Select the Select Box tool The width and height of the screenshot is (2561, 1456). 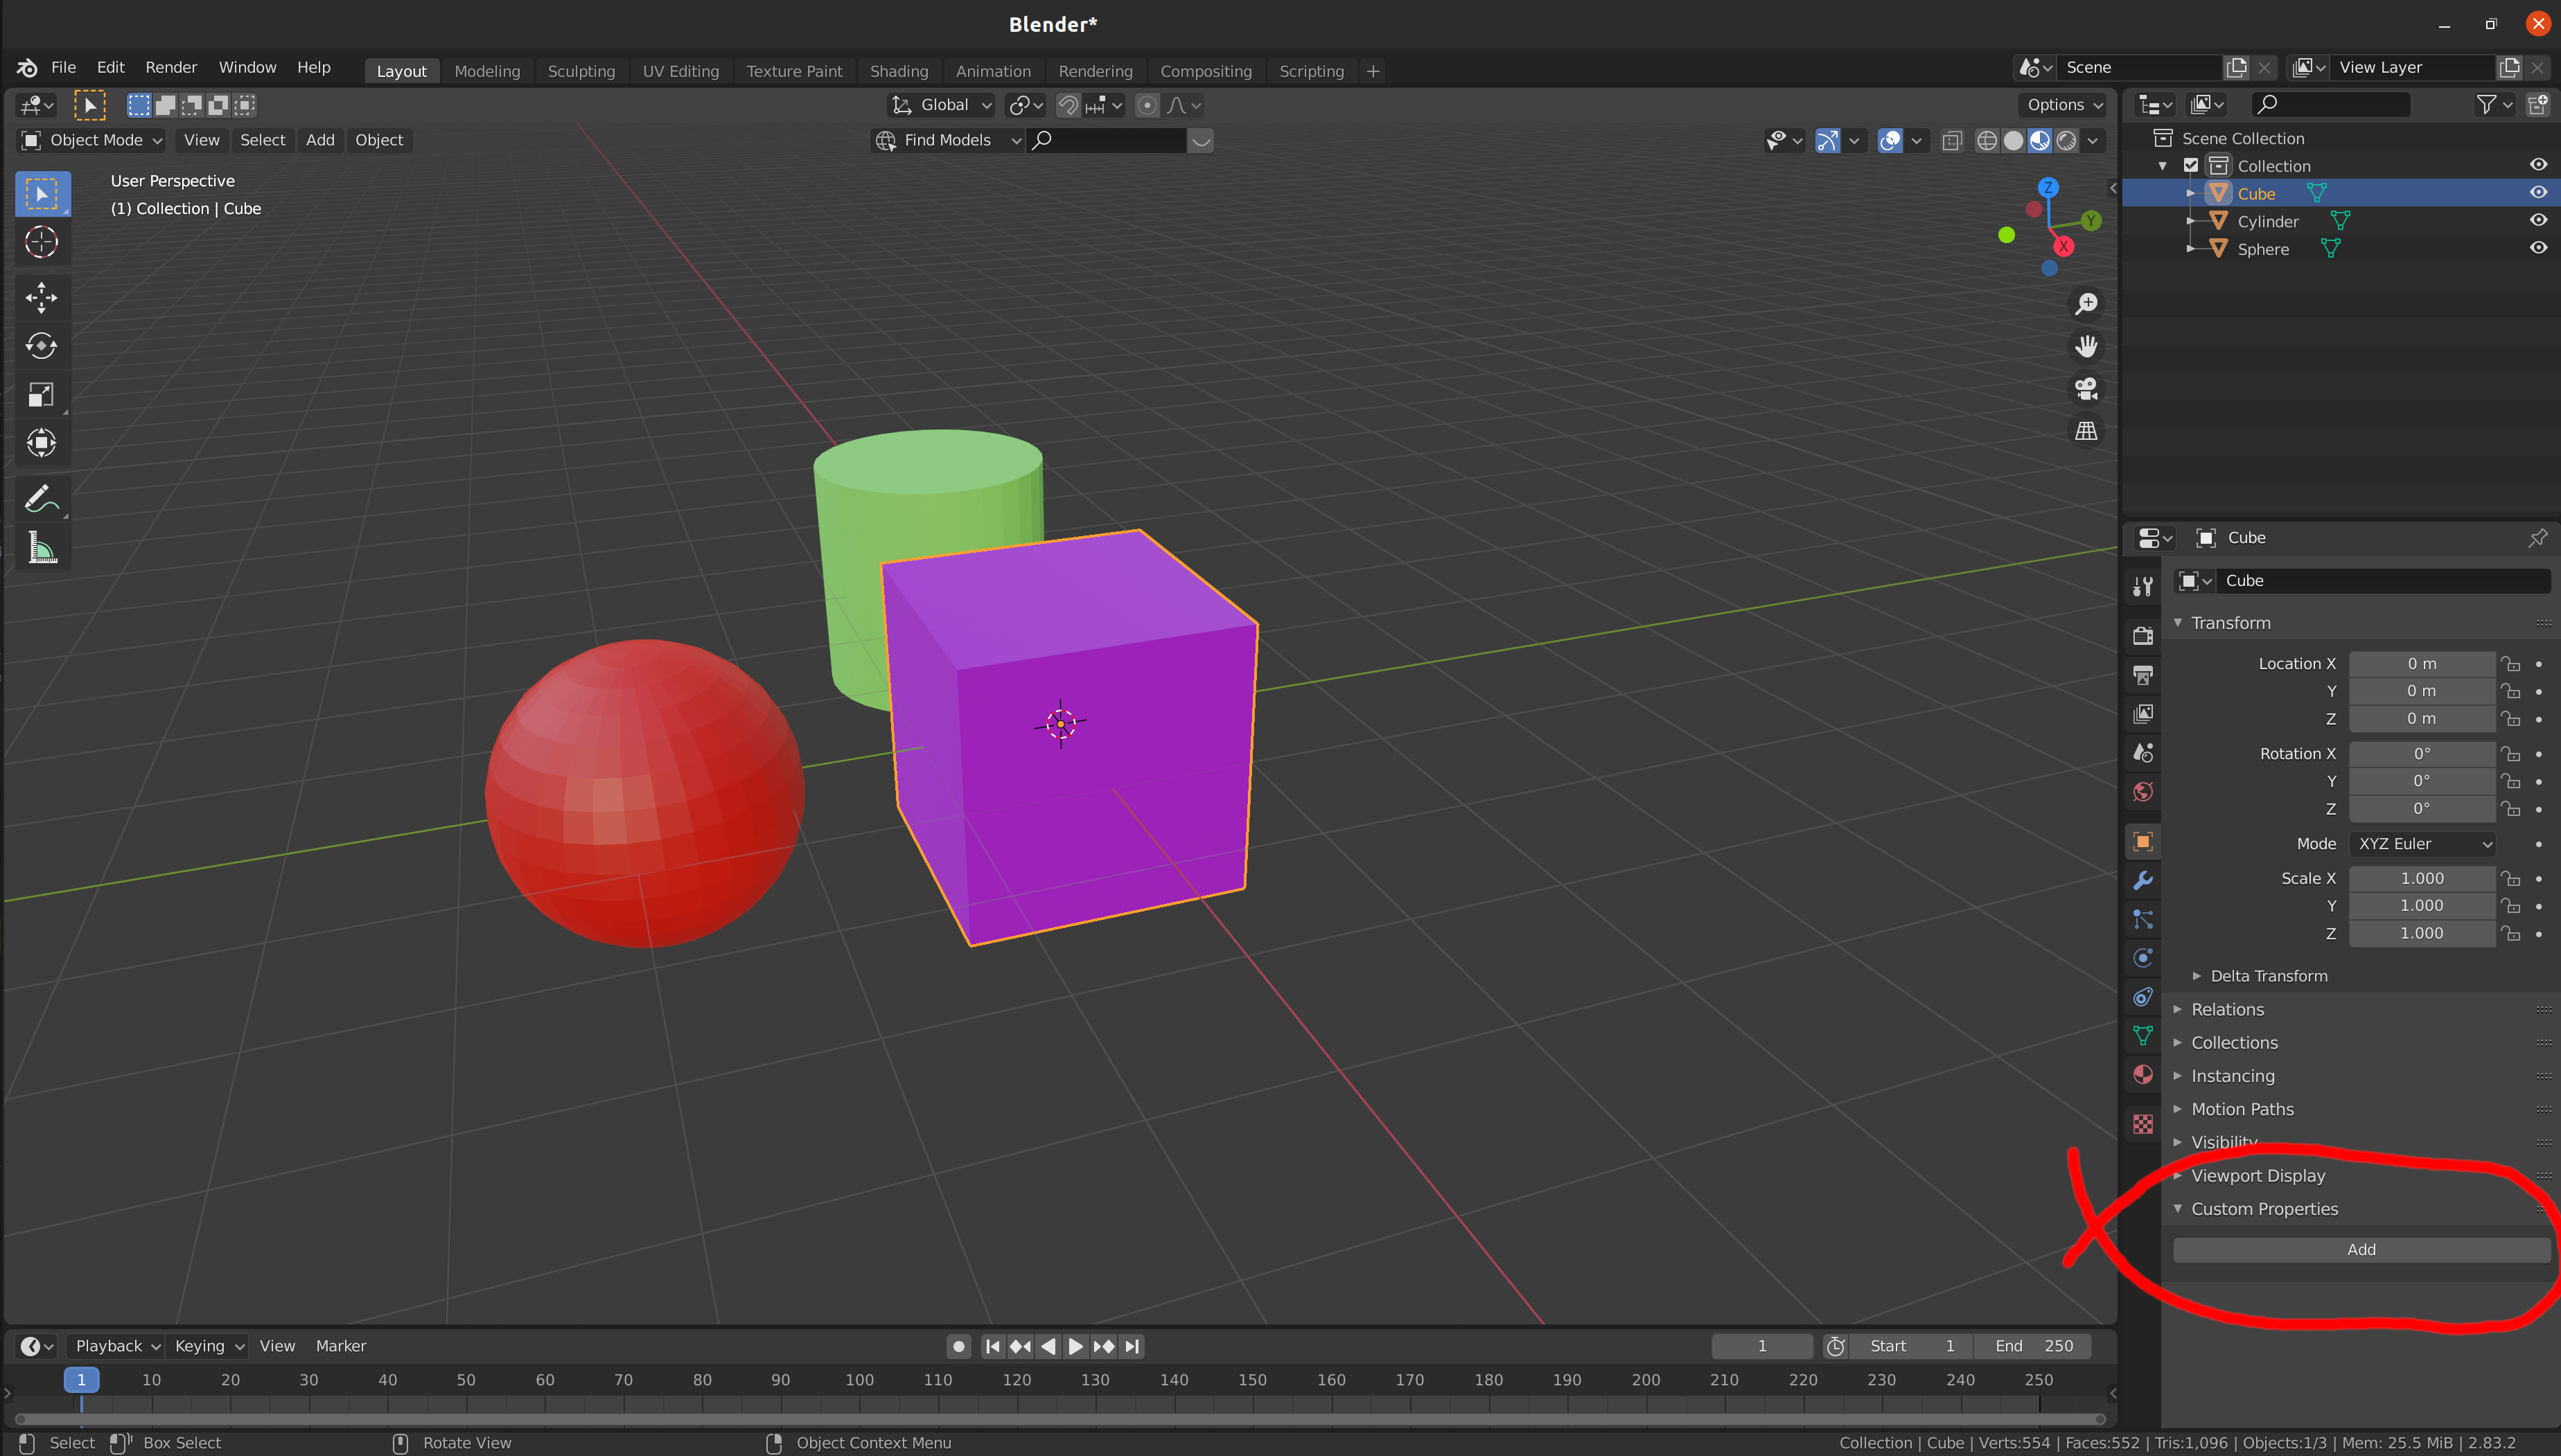click(x=42, y=194)
